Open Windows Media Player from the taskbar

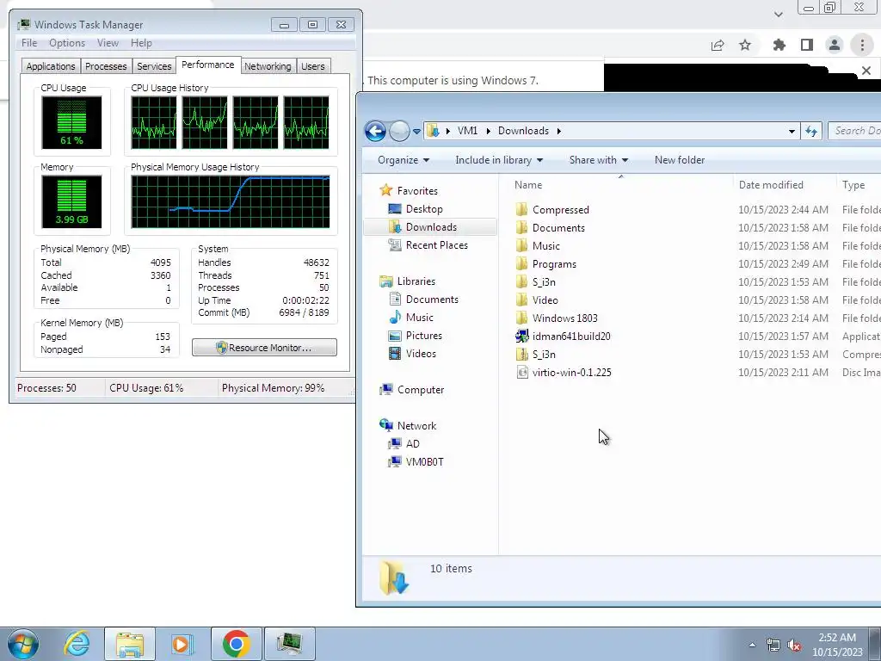[182, 644]
